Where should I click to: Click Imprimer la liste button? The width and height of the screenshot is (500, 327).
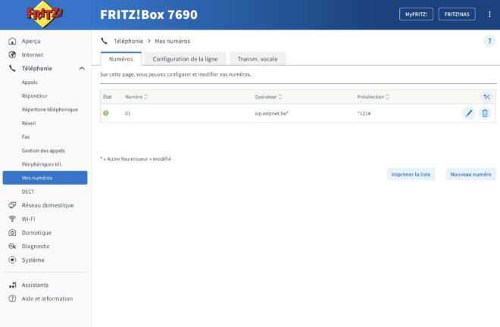click(x=411, y=174)
